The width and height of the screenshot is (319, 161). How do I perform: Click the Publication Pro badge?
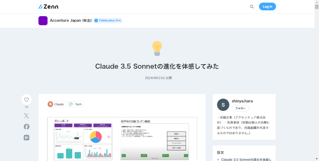coord(108,20)
